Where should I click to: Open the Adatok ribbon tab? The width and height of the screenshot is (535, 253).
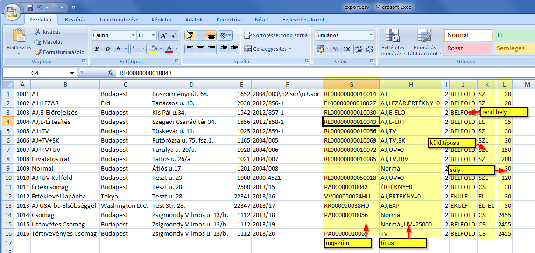(x=195, y=20)
